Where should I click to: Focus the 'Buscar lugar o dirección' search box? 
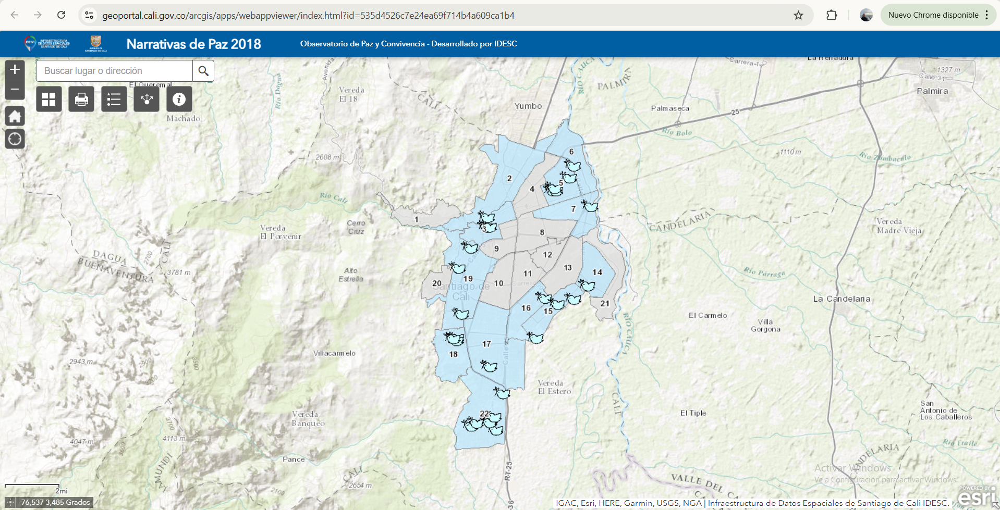pos(115,71)
